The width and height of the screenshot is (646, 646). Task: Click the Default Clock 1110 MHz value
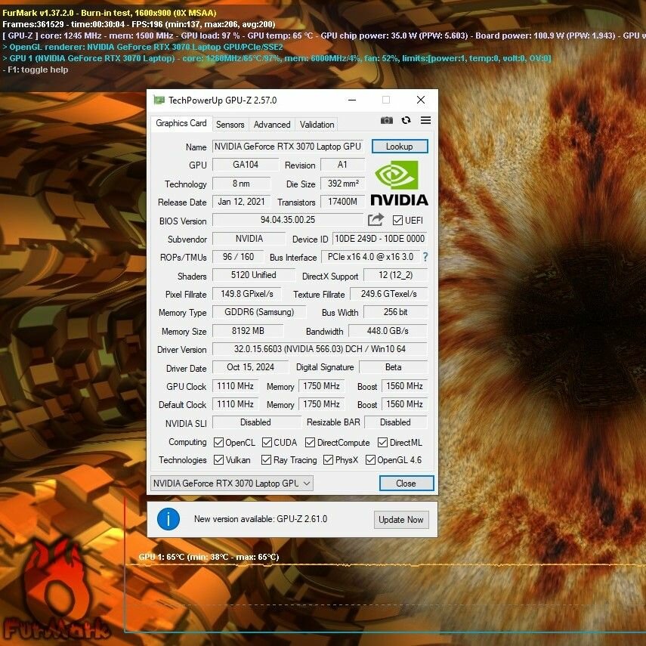pos(235,404)
